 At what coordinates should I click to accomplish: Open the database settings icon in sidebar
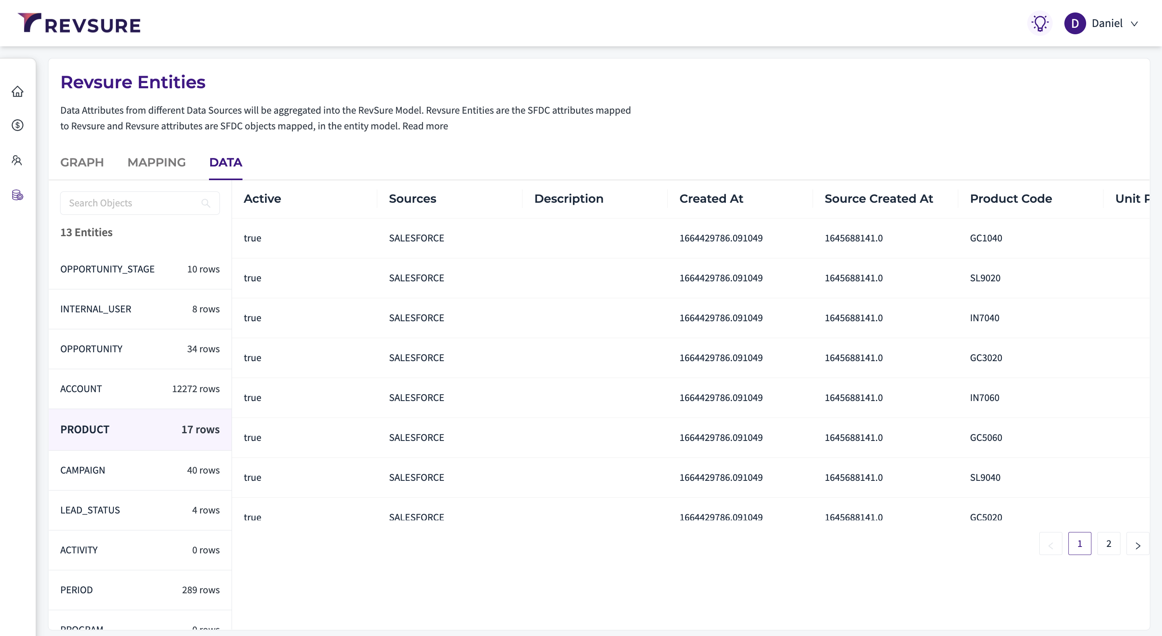point(18,195)
